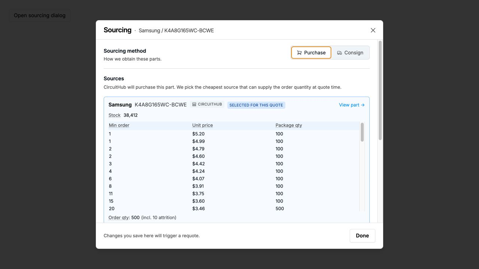Select the $4.79 unit price
The image size is (479, 269).
click(x=198, y=149)
